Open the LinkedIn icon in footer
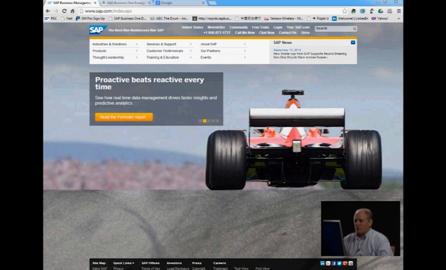This screenshot has height=270, width=446. point(322,263)
